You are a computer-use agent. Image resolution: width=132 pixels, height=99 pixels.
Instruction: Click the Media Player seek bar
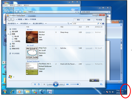click(x=56, y=81)
